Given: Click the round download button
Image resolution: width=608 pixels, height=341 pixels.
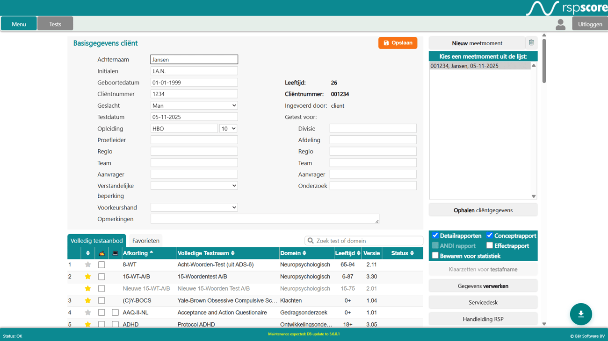Looking at the screenshot, I should [x=581, y=314].
